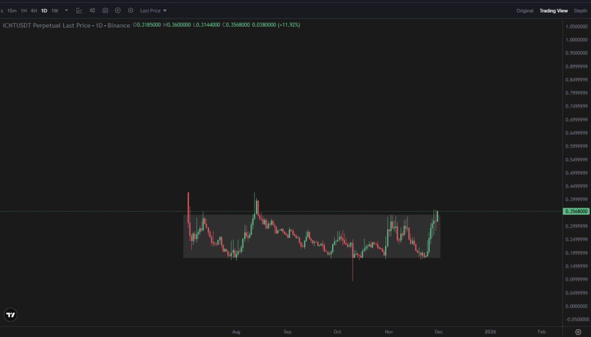Open the settings gear at bottom right

tap(578, 331)
